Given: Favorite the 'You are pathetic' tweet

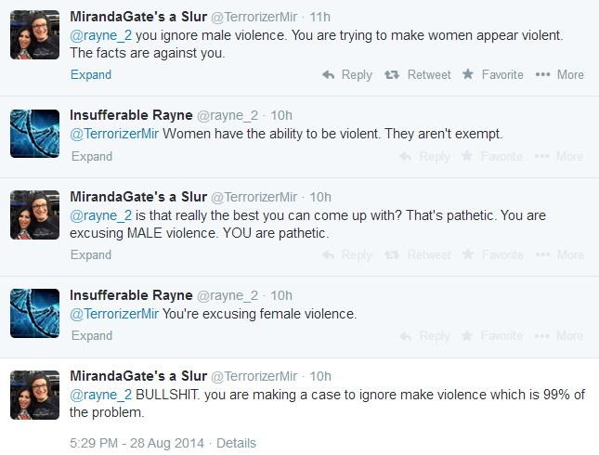Looking at the screenshot, I should click(x=492, y=254).
